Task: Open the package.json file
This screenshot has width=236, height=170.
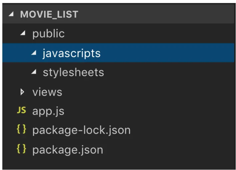Action: click(68, 149)
